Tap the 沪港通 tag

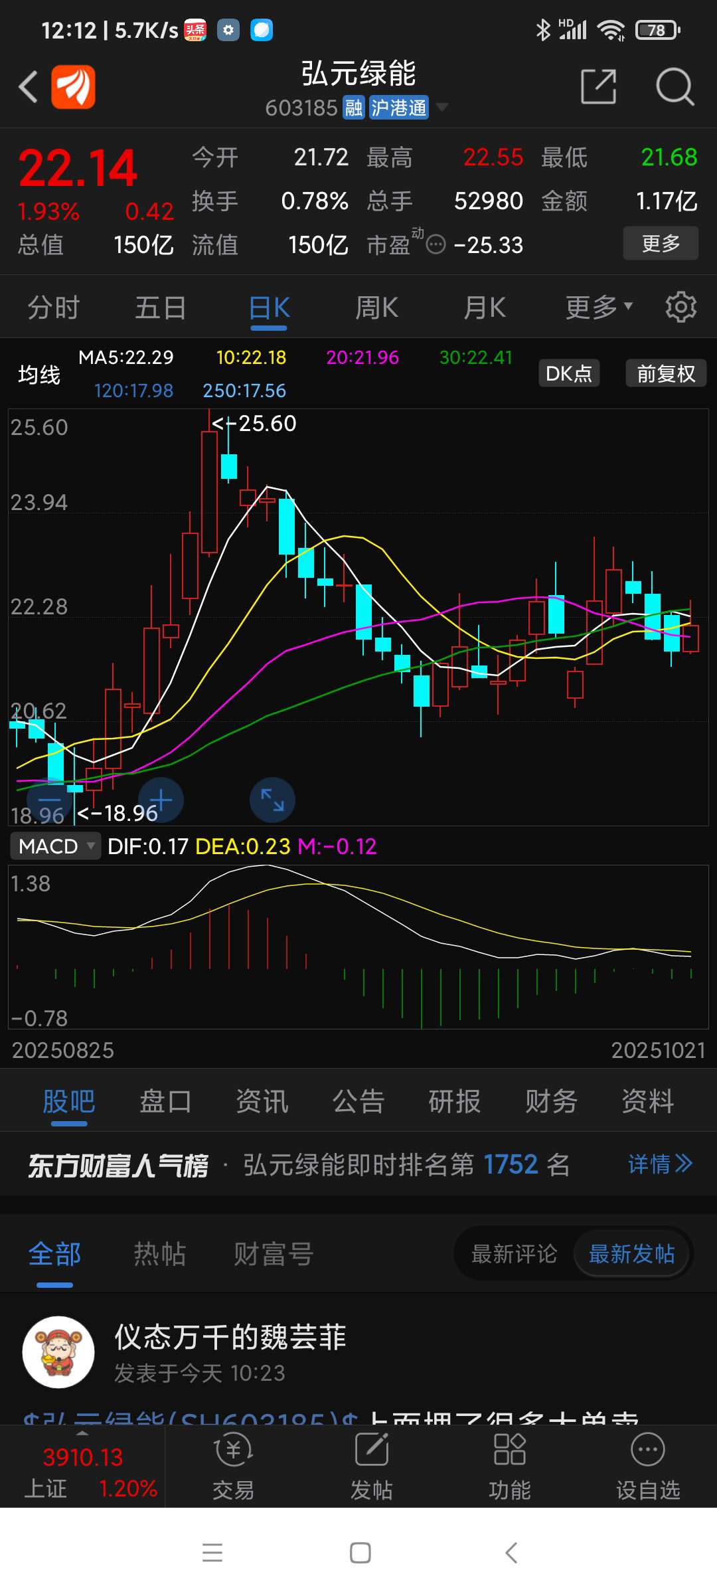(x=398, y=108)
